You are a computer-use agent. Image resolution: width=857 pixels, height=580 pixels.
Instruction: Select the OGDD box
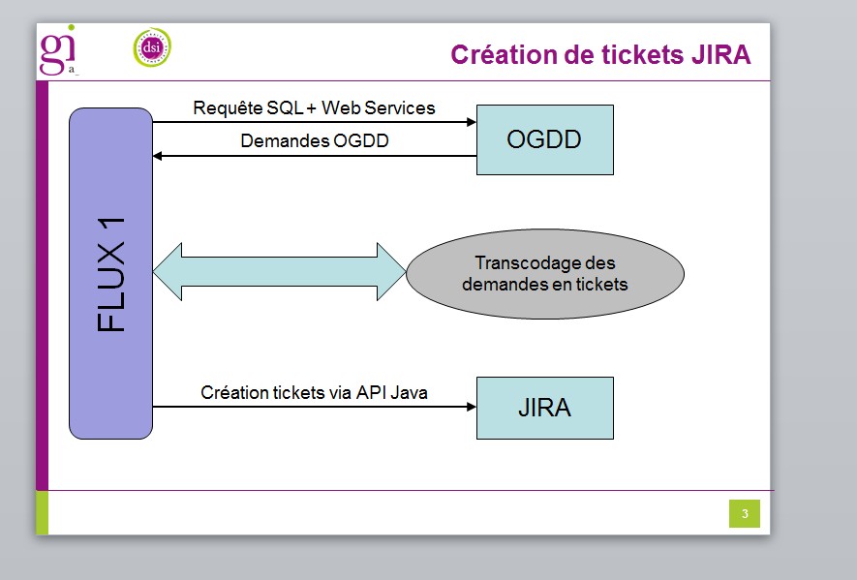point(545,140)
